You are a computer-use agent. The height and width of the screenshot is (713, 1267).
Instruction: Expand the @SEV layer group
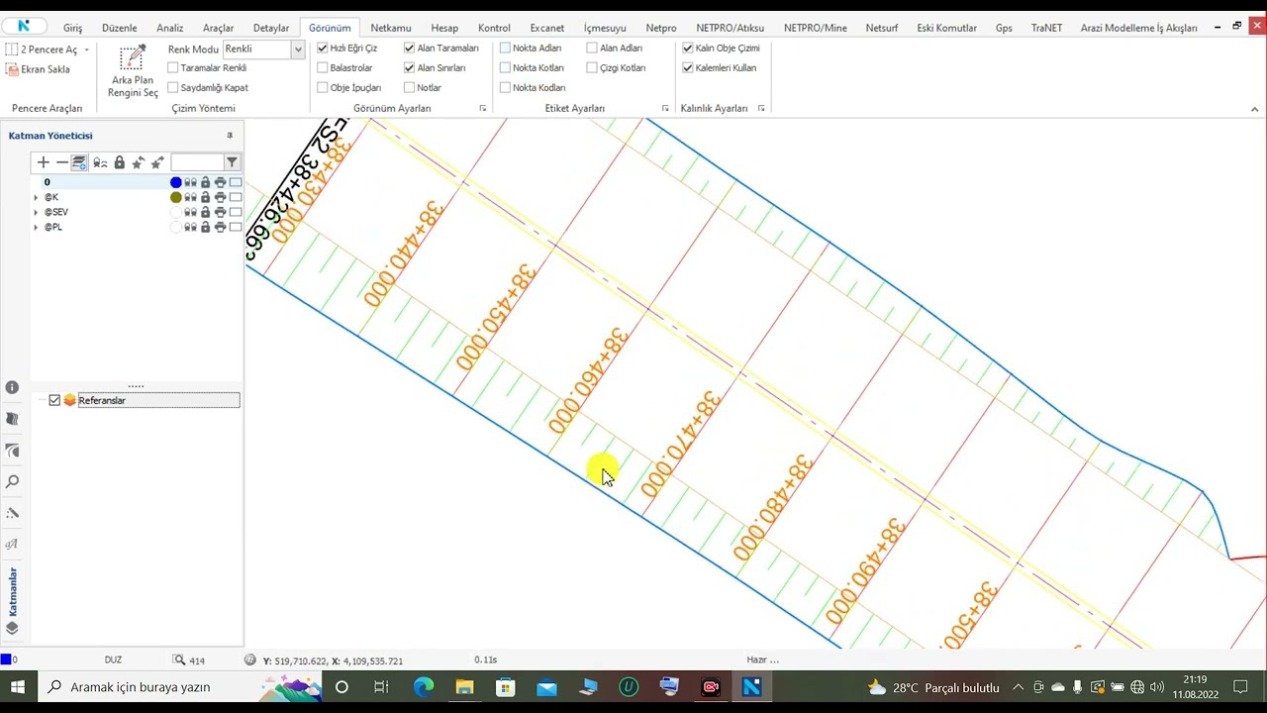[36, 212]
